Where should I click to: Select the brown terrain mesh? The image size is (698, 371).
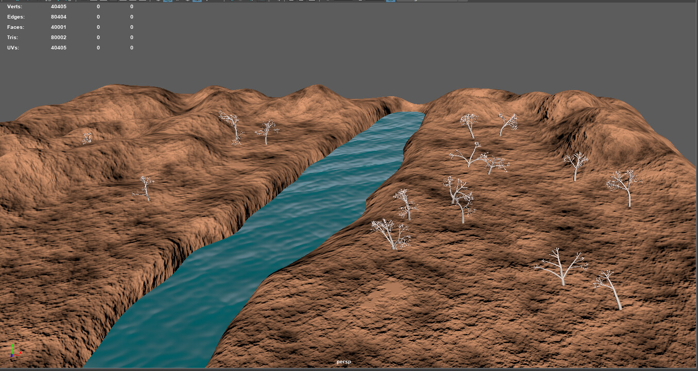point(515,309)
